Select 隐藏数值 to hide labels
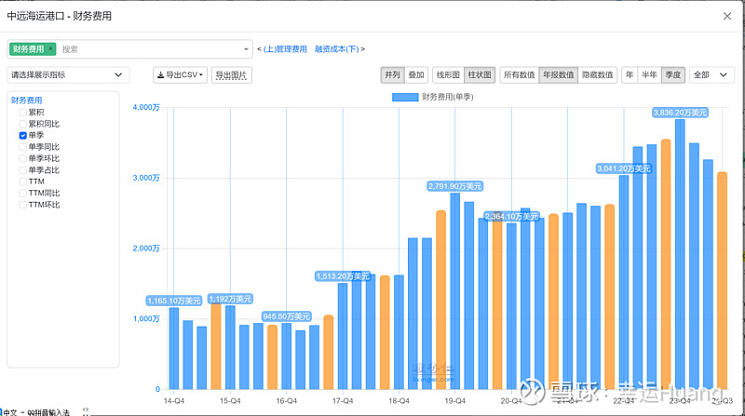The image size is (745, 416). click(x=597, y=74)
